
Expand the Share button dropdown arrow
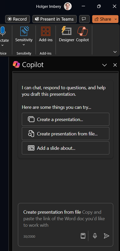(116, 19)
